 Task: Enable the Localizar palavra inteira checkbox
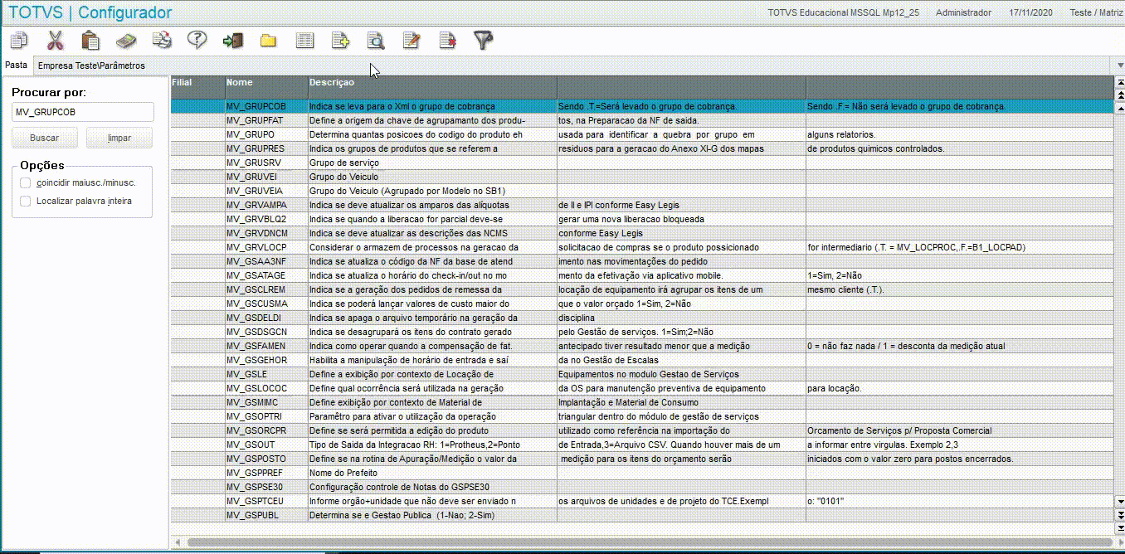click(26, 201)
